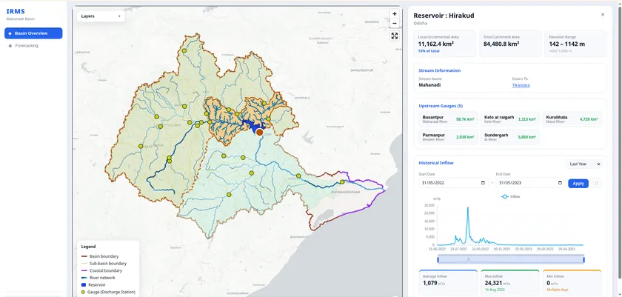Image resolution: width=622 pixels, height=297 pixels.
Task: Toggle the Inflow series legend marker
Action: tap(504, 197)
